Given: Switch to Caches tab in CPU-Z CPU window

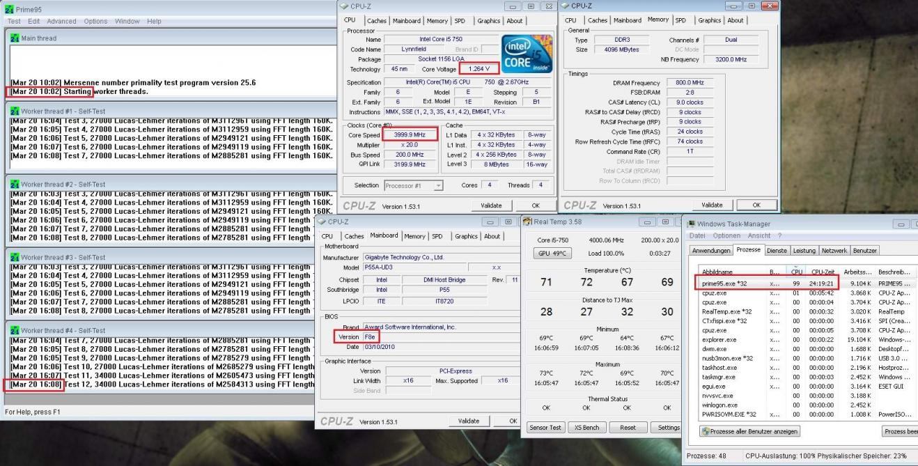Looking at the screenshot, I should pyautogui.click(x=377, y=21).
